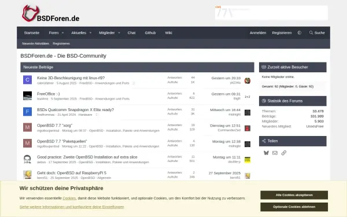The height and width of the screenshot is (217, 347).
Task: Open Neueste Aktivitäten in sub-navigation
Action: (35, 43)
